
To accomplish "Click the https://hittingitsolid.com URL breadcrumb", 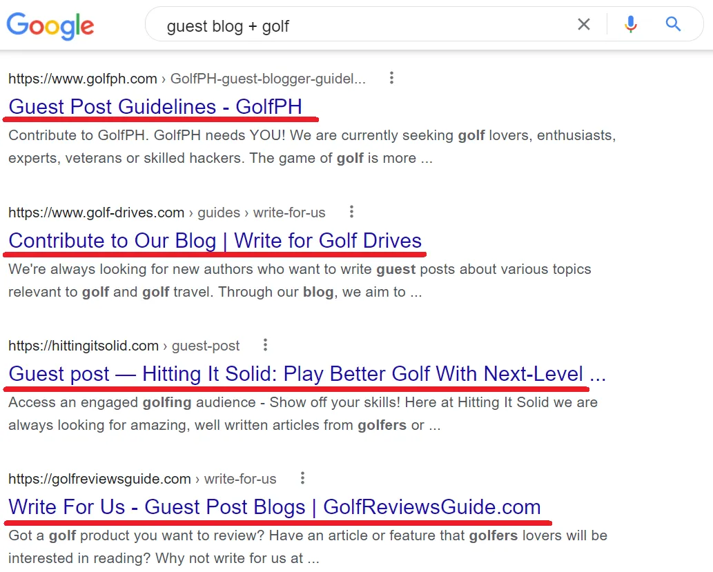I will pyautogui.click(x=84, y=346).
